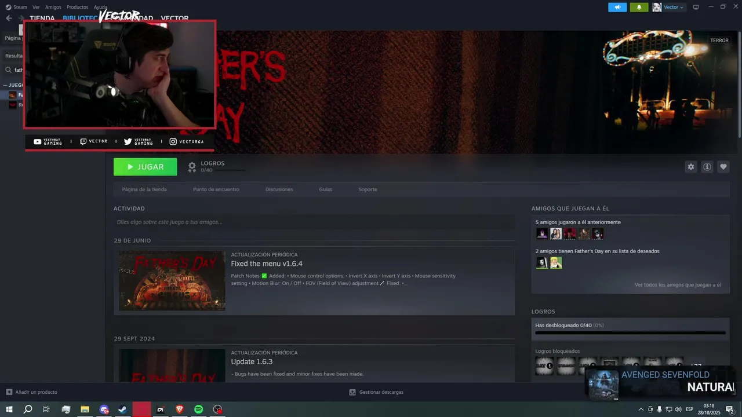
Task: Click the JUGAR button
Action: tap(145, 167)
